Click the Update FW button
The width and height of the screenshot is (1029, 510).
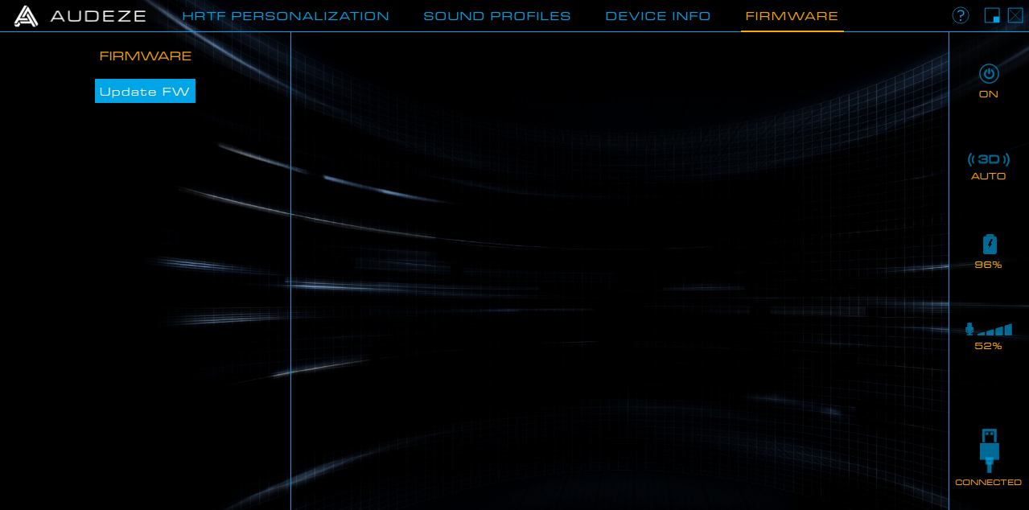pyautogui.click(x=145, y=91)
